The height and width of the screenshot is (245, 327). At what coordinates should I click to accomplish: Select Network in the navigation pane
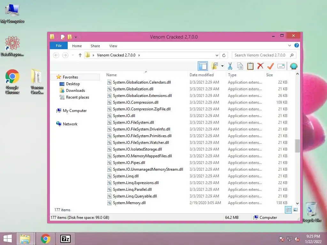point(70,124)
